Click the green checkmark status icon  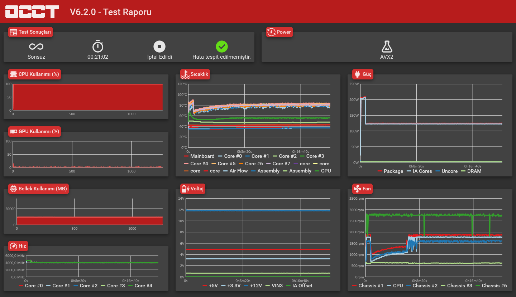(x=222, y=47)
